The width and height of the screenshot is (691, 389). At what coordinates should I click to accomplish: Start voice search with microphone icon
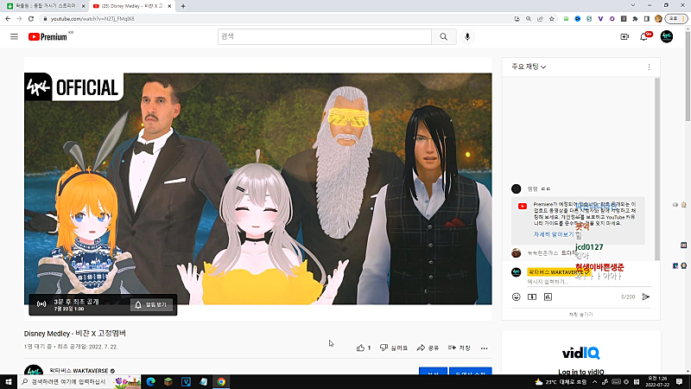(468, 36)
